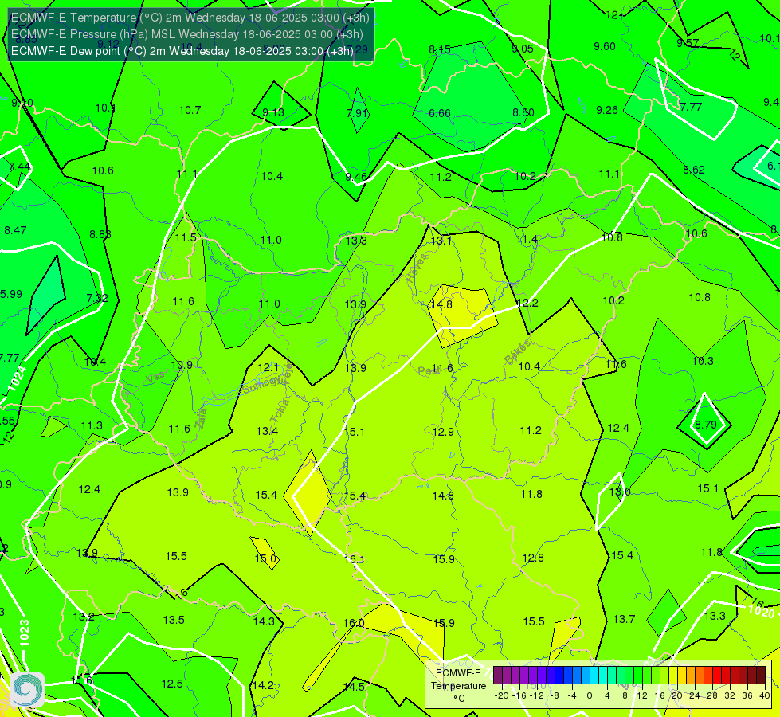The height and width of the screenshot is (717, 780).
Task: Click the 8.80 temperature value
Action: click(523, 112)
